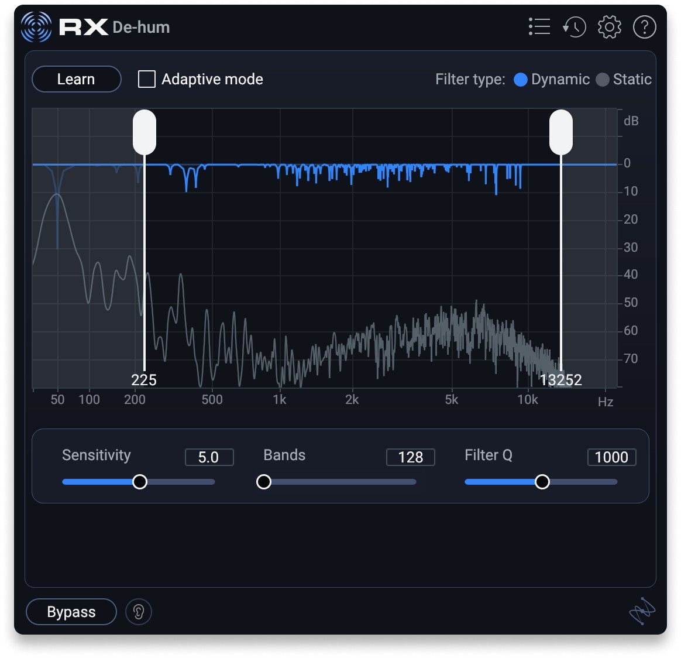The image size is (681, 658).
Task: Click the RX spiral logo icon
Action: click(x=36, y=27)
